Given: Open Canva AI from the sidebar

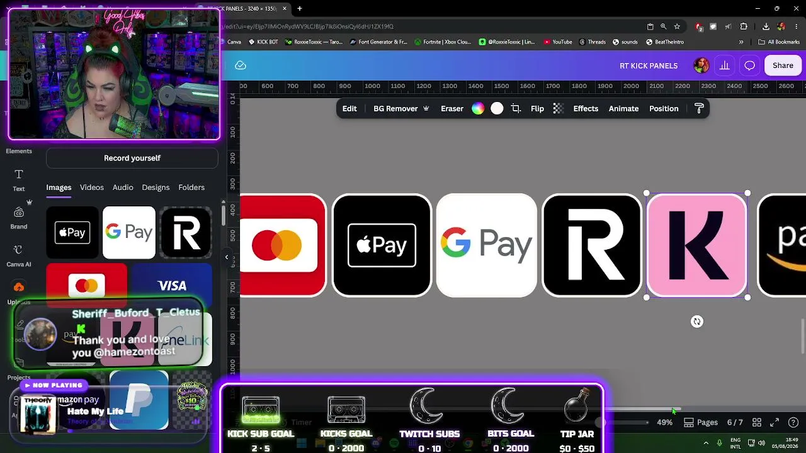Looking at the screenshot, I should pyautogui.click(x=19, y=255).
